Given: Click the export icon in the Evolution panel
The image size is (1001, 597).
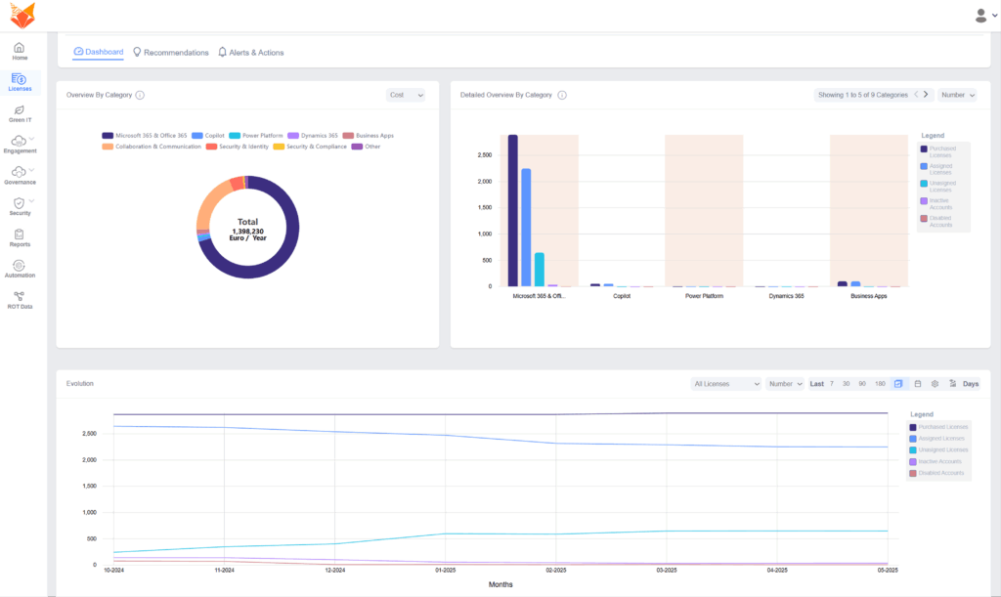Looking at the screenshot, I should pos(951,383).
